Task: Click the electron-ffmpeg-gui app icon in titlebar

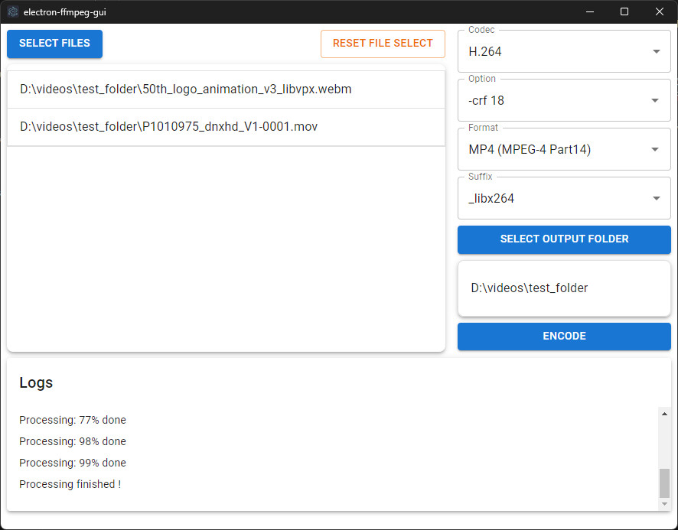Action: (x=12, y=11)
